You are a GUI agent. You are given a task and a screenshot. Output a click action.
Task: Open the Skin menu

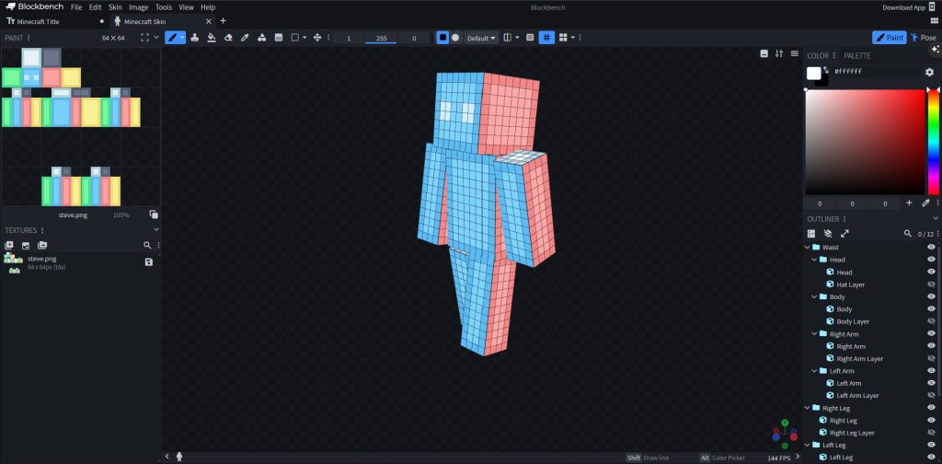click(x=115, y=6)
